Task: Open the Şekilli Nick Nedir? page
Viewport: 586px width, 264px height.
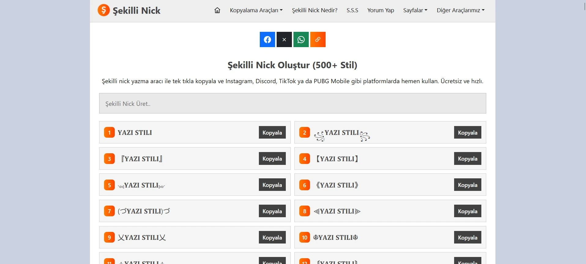Action: click(315, 10)
